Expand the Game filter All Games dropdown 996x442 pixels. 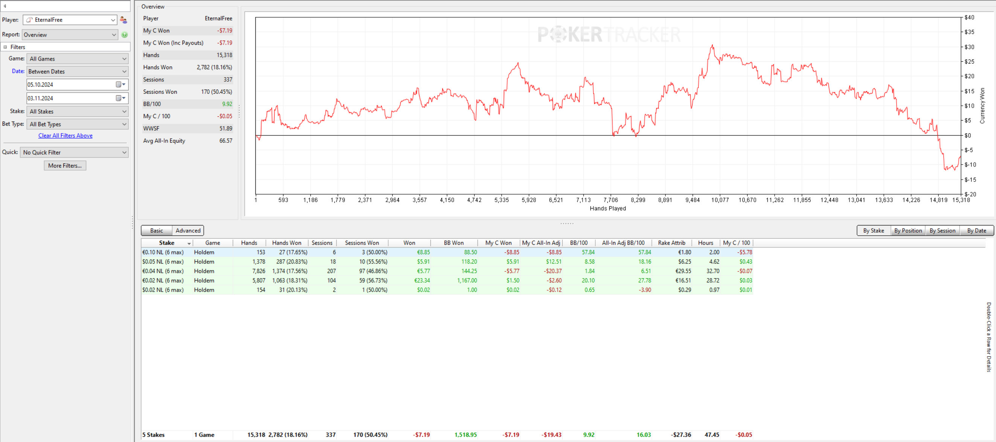77,59
